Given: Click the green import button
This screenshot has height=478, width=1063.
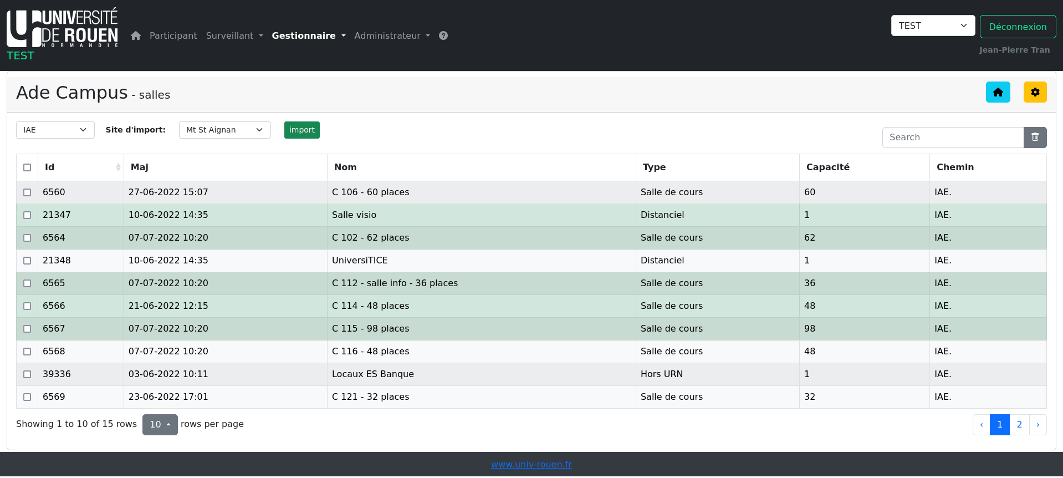Looking at the screenshot, I should (301, 130).
